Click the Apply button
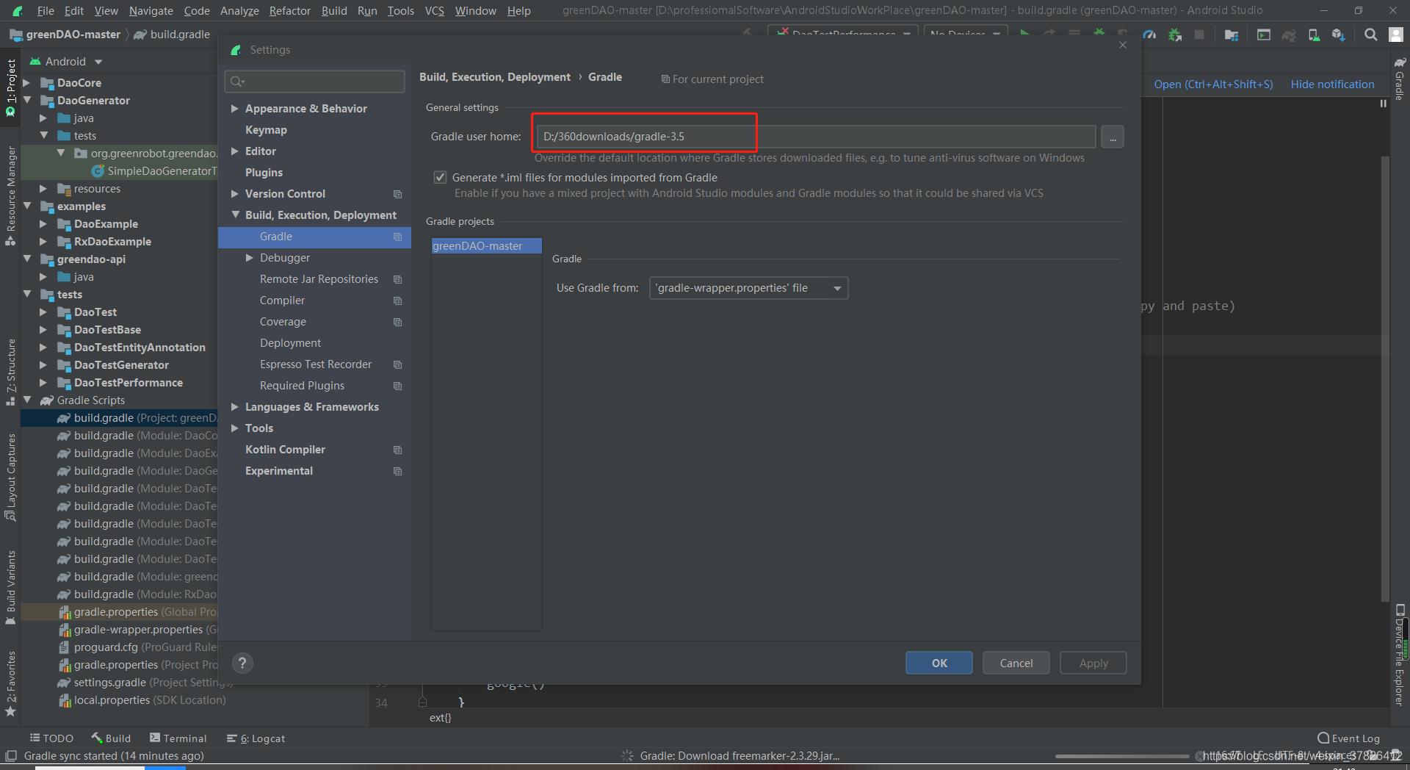 [x=1093, y=663]
